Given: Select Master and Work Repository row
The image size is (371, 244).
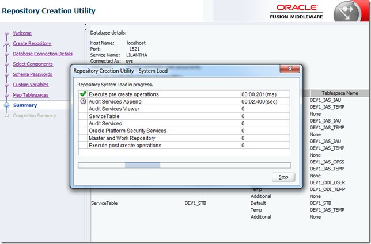Looking at the screenshot, I should click(x=184, y=138).
